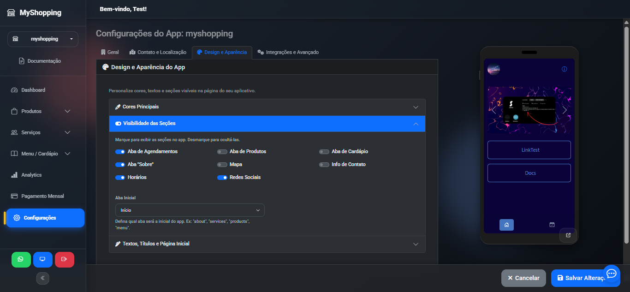Click the Analytics bar chart icon
This screenshot has height=292, width=630.
pos(14,175)
